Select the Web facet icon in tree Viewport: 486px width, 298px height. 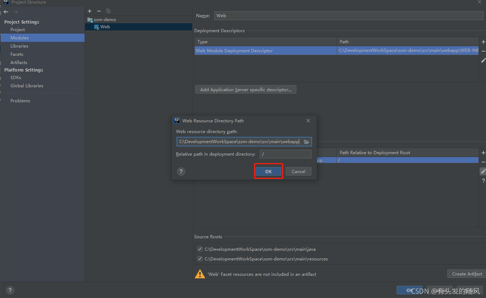point(97,27)
